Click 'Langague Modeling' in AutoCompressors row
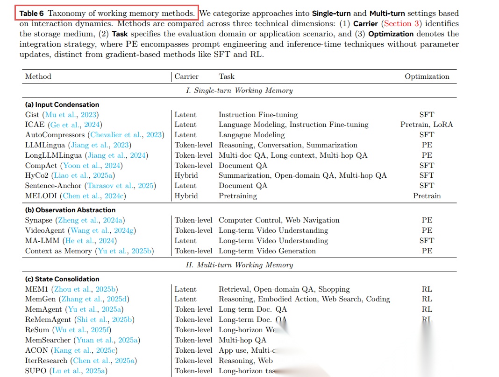Viewport: 499px width, 377px height. pos(252,135)
